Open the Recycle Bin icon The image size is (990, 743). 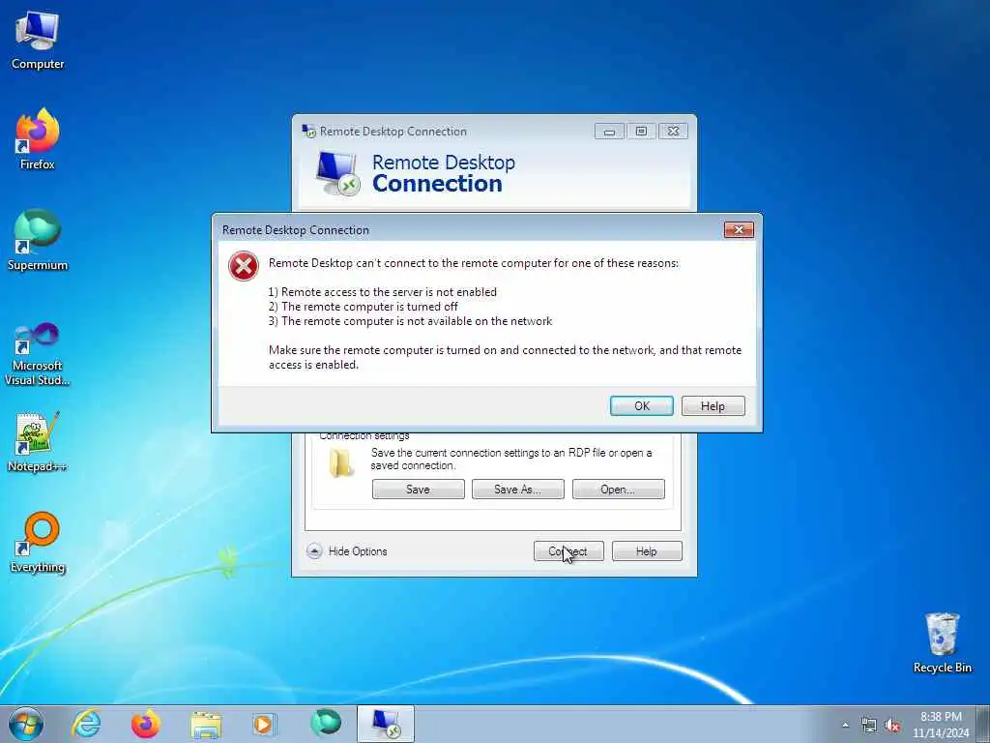[x=942, y=642]
